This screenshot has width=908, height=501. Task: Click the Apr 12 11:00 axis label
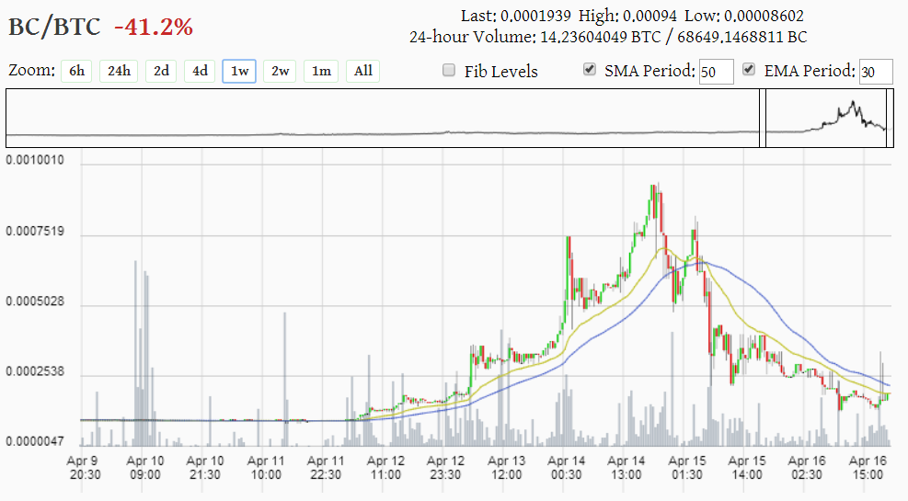coord(385,468)
